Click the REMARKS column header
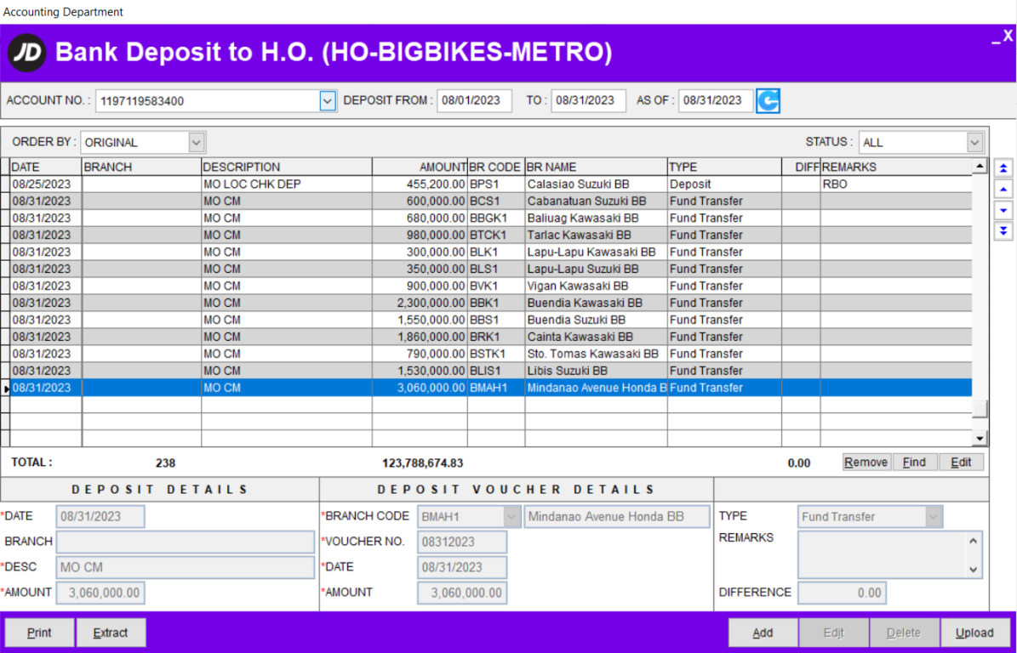 click(x=896, y=168)
